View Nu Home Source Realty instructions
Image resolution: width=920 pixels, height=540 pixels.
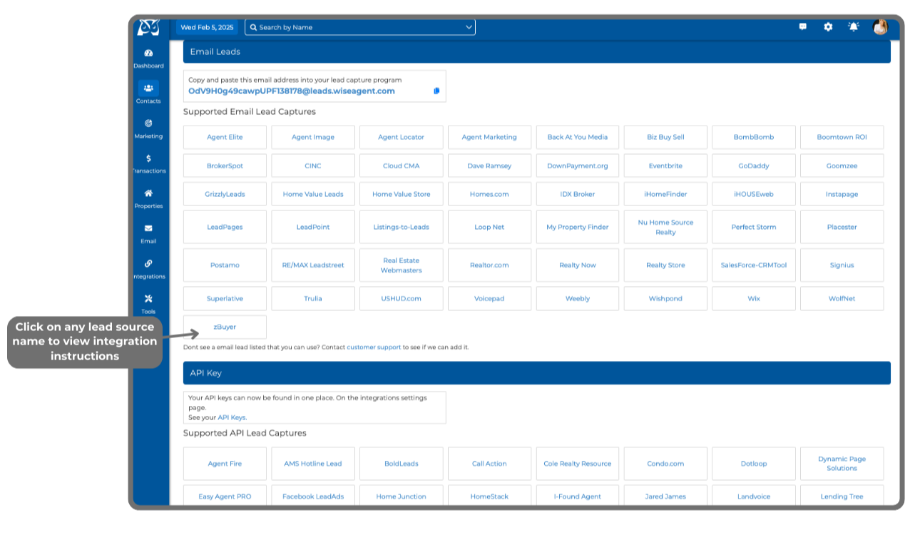[x=665, y=227]
